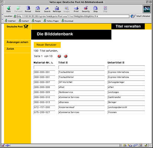
Task: Click Titel field Rentenservice
Action: [x=82, y=92]
